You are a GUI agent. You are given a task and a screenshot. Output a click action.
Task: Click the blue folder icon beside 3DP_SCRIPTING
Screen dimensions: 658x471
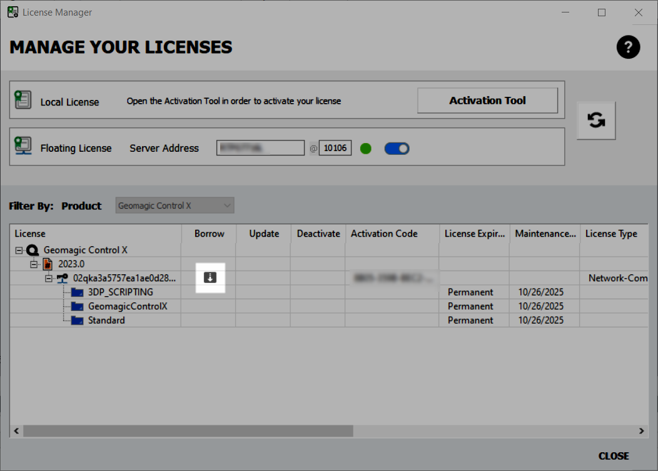[76, 292]
